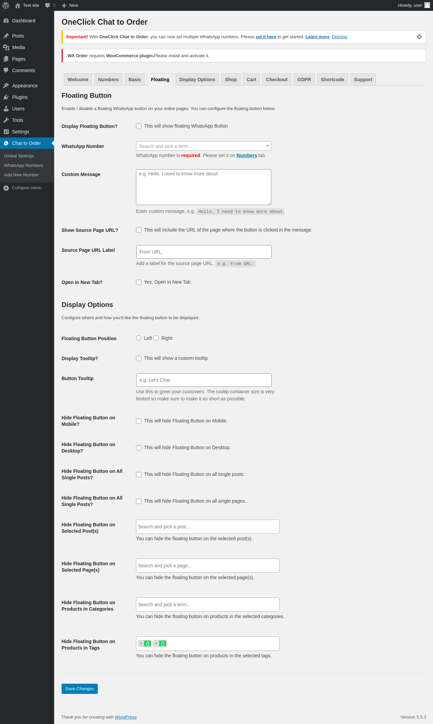Switch to the Welcome tab
This screenshot has height=724, width=433.
pyautogui.click(x=78, y=80)
